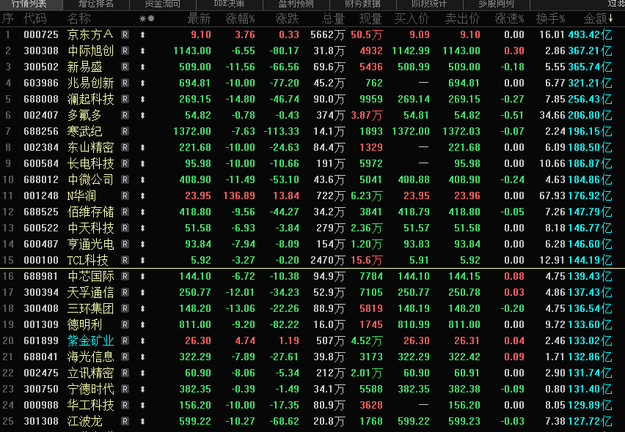
Task: Click the 现量 column header
Action: (x=370, y=18)
